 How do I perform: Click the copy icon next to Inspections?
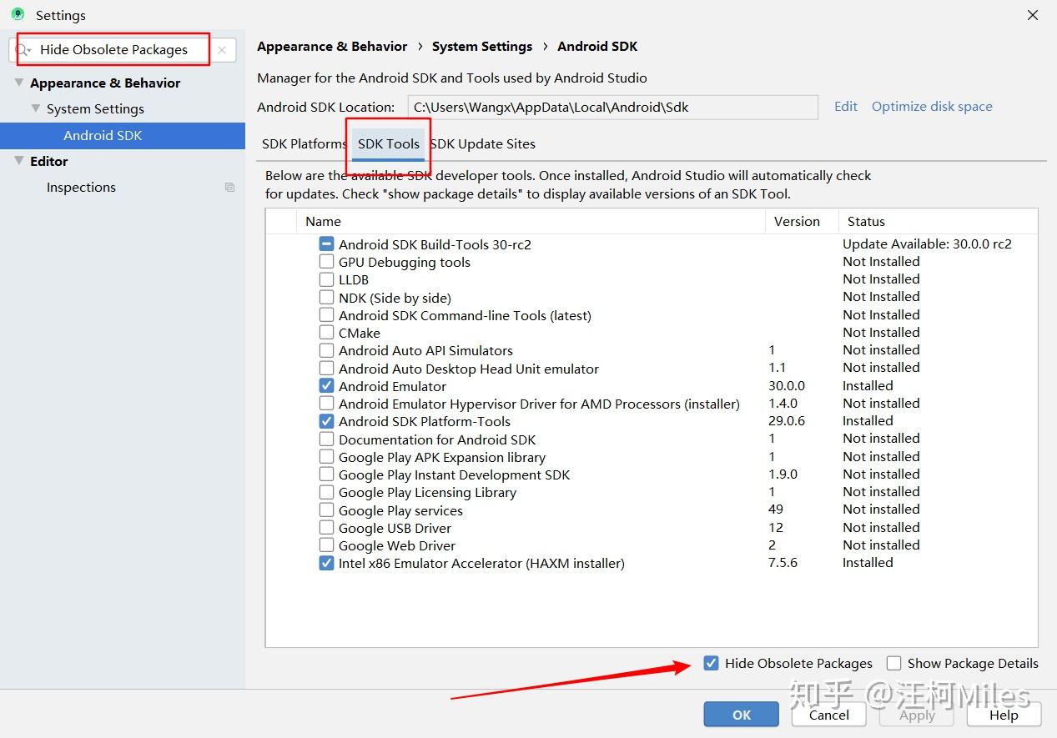point(229,188)
